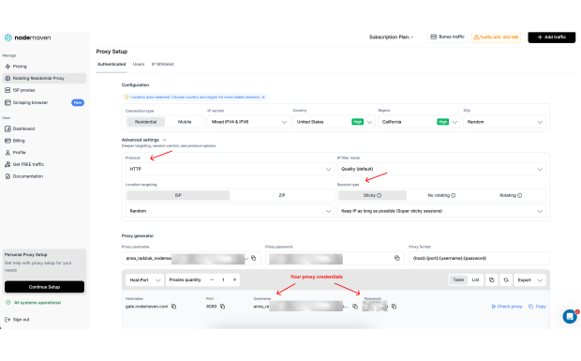Click copy all icon beside List
581x361 pixels.
pos(492,279)
